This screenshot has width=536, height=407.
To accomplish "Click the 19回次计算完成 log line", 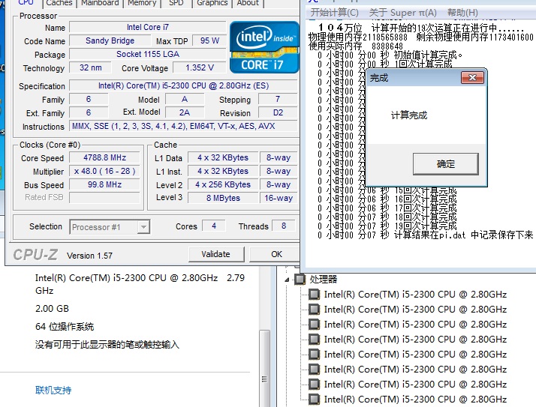I will pyautogui.click(x=387, y=226).
